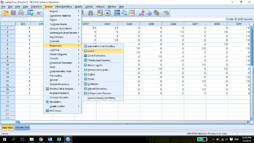The image size is (254, 143).
Task: Open the Direct Marketing menu
Action: [x=64, y=7]
